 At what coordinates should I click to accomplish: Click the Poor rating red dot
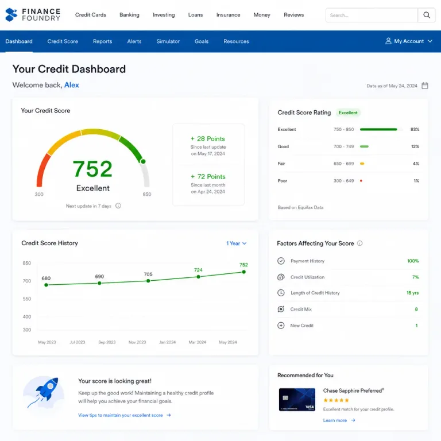(x=361, y=181)
